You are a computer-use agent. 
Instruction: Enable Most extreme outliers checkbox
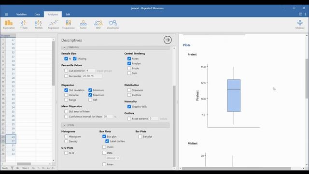(129, 118)
